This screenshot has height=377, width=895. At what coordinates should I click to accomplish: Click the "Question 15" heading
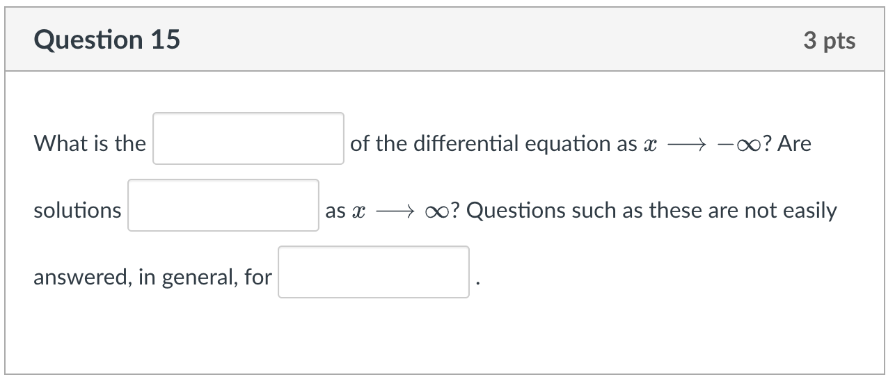coord(106,40)
